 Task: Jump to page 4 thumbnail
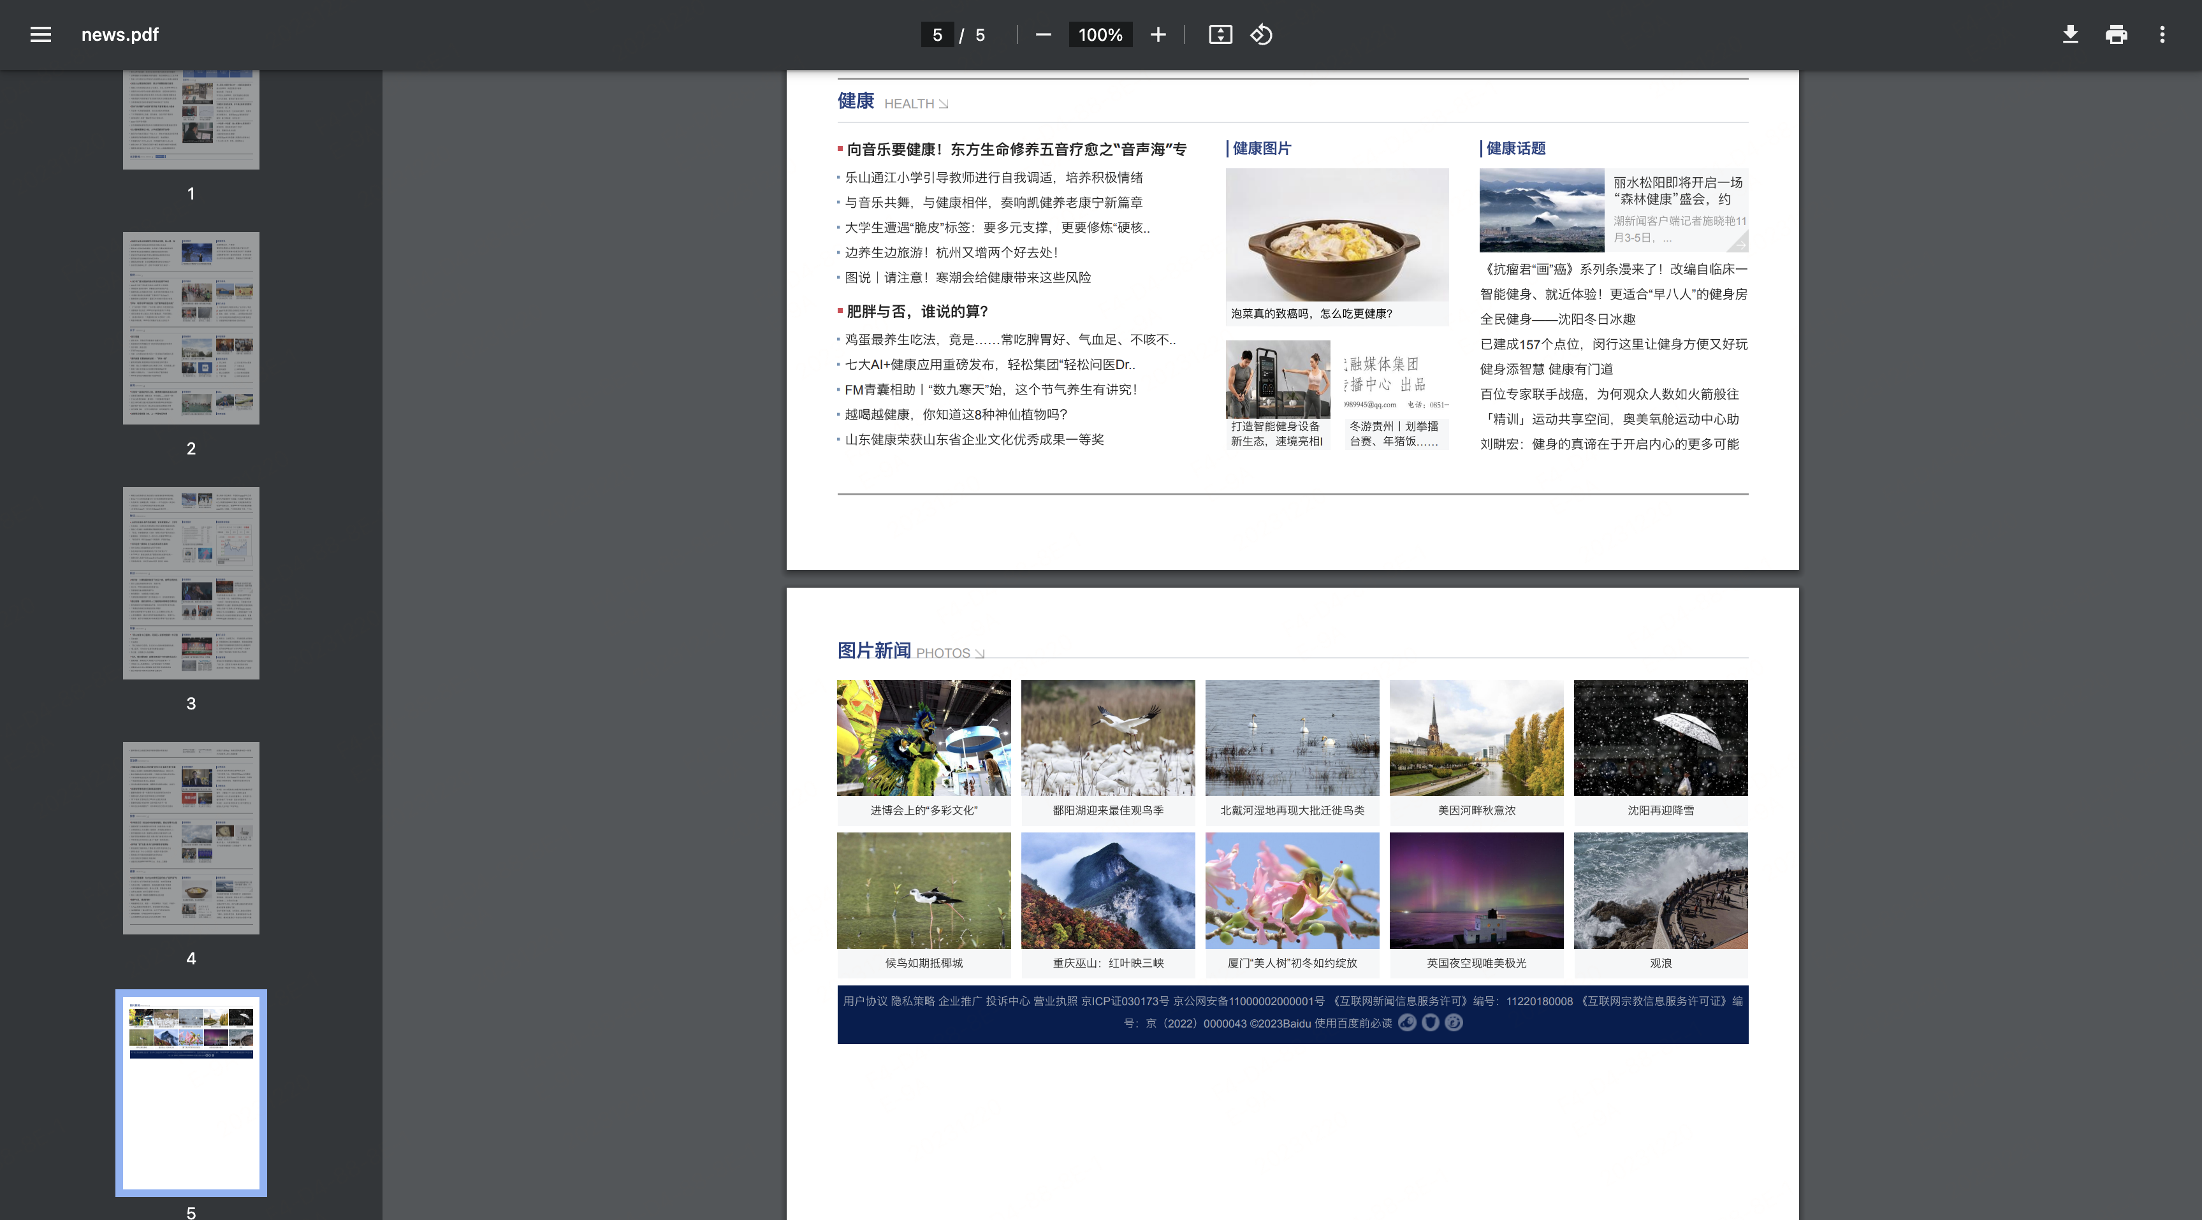[x=191, y=837]
